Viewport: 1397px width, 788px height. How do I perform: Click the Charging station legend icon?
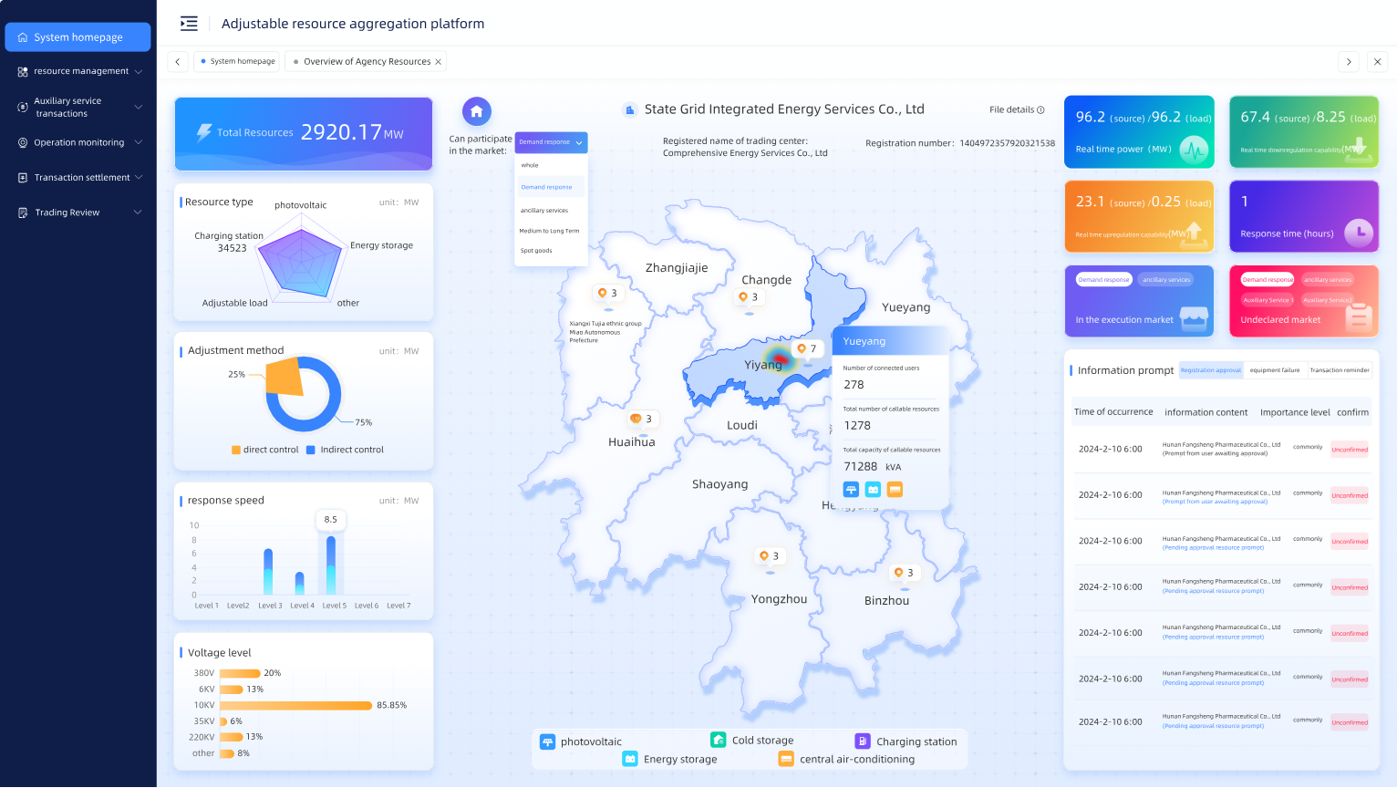click(862, 741)
